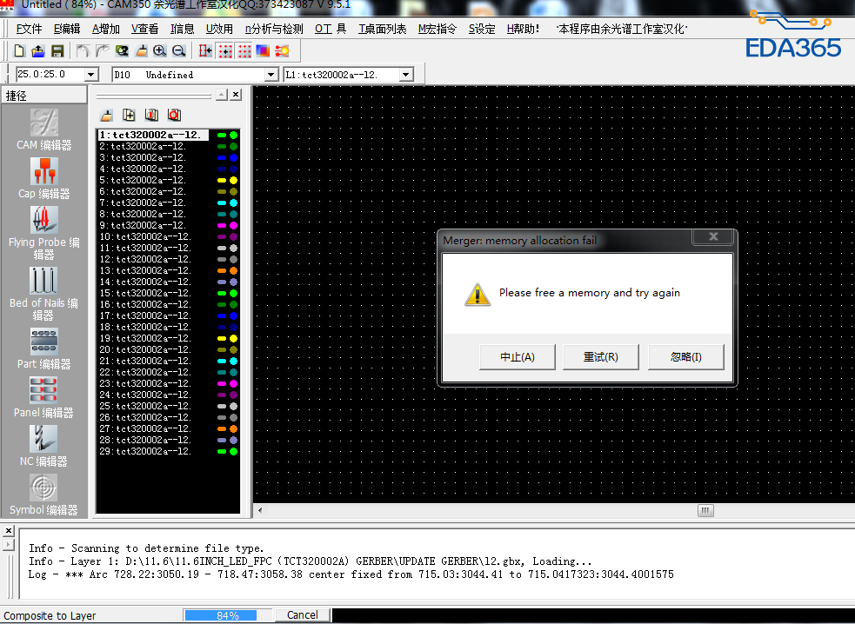Viewport: 855px width, 624px height.
Task: Open the A增加 menu
Action: [x=106, y=29]
